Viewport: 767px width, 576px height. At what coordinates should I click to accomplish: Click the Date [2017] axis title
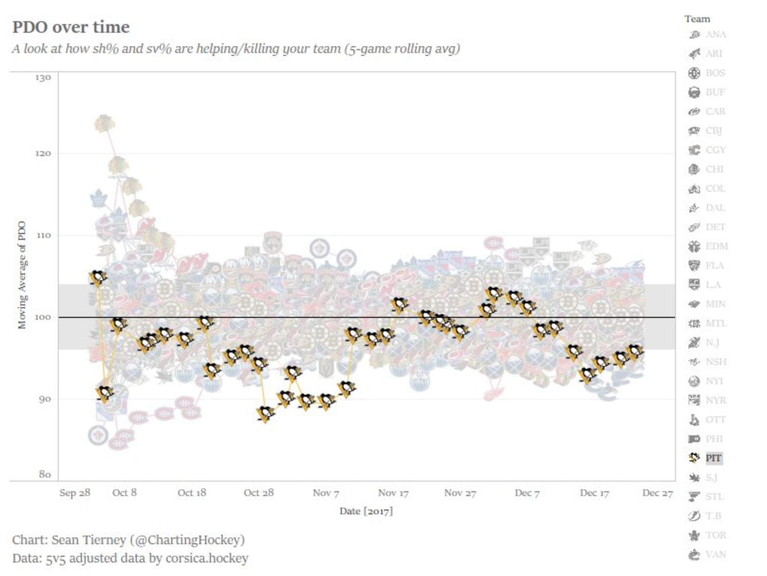click(x=366, y=511)
